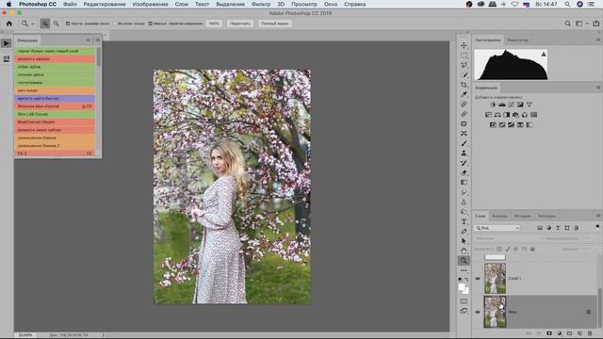Add a Vibrance adjustment
Image resolution: width=603 pixels, height=339 pixels.
click(x=530, y=105)
